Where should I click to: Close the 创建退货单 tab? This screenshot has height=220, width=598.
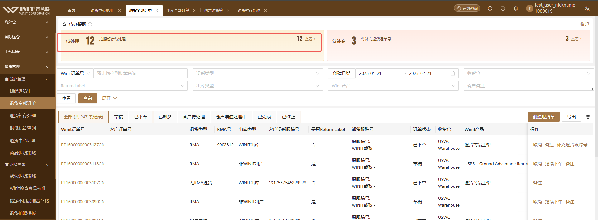pos(228,11)
